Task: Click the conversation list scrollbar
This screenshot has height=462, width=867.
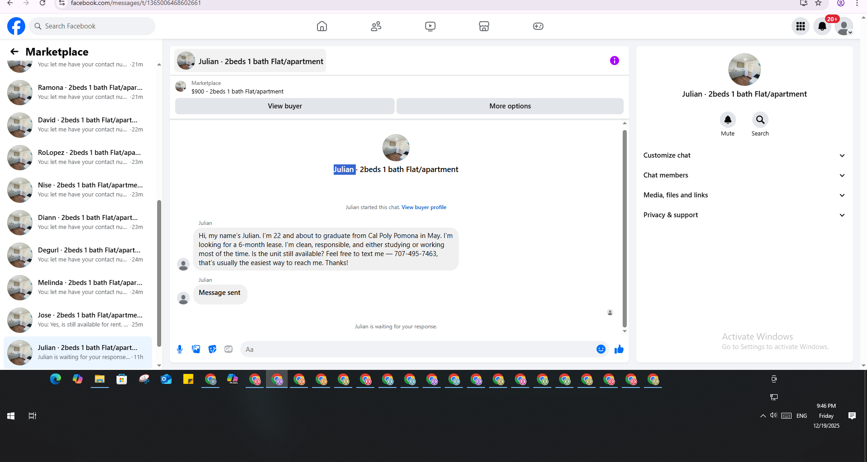Action: tap(159, 274)
